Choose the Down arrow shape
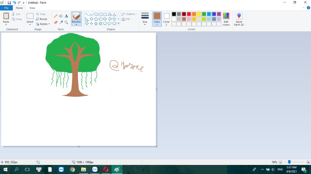The height and width of the screenshot is (174, 311). pyautogui.click(x=87, y=24)
